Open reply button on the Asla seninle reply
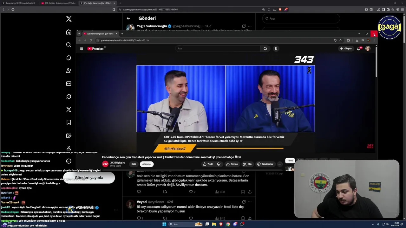Image resolution: width=406 pixels, height=228 pixels. pos(139,192)
